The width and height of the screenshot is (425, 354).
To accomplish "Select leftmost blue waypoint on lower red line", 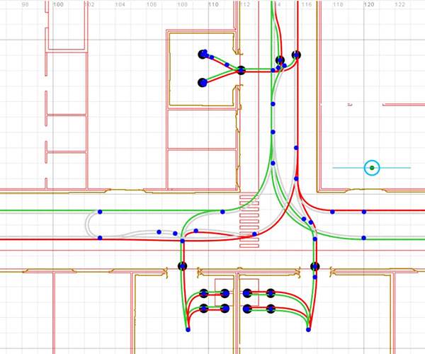I will coord(100,238).
